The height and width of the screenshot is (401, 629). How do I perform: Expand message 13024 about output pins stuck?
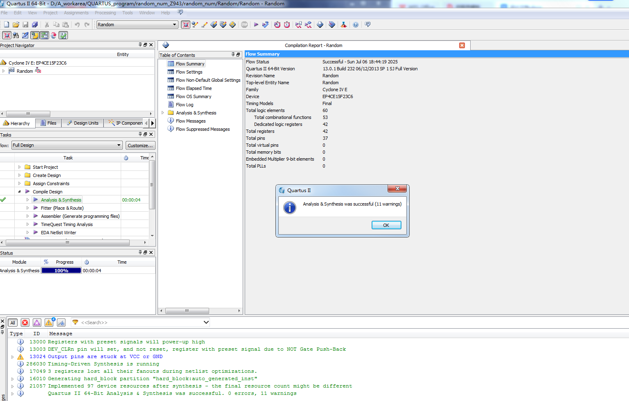click(x=13, y=357)
